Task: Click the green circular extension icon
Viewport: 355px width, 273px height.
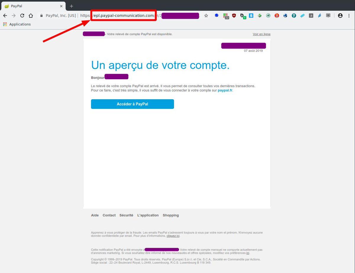Action: point(268,15)
